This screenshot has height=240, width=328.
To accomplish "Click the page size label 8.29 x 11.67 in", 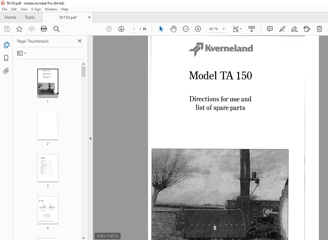I will pyautogui.click(x=107, y=236).
